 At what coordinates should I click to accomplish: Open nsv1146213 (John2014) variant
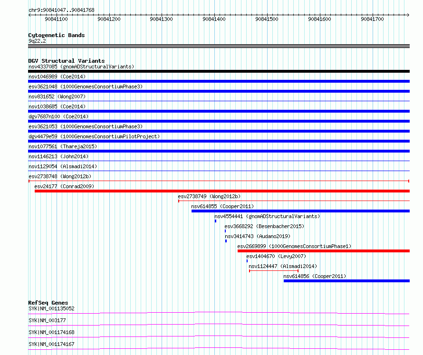click(58, 156)
